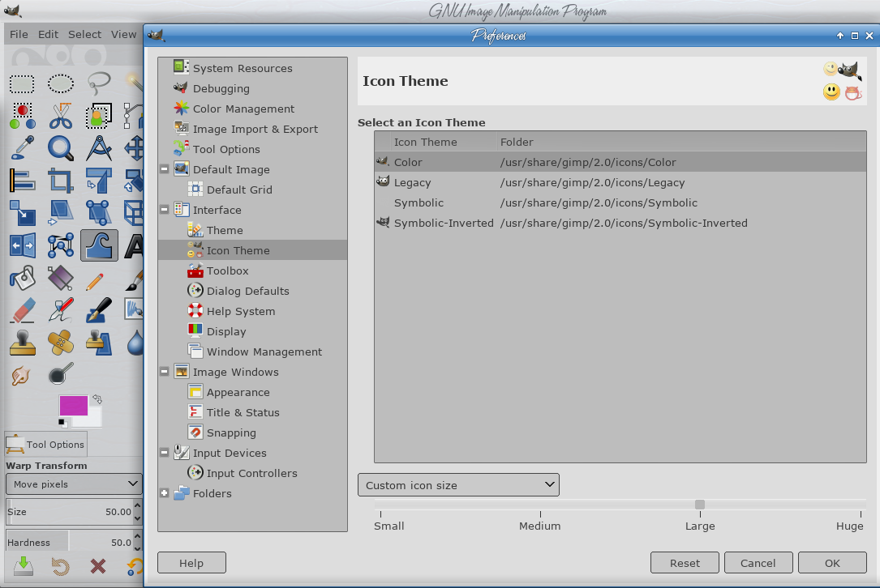Select the Pencil tool

point(96,281)
